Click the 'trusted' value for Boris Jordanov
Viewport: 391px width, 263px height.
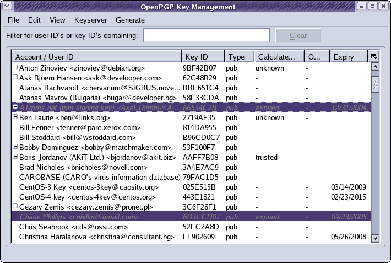267,157
